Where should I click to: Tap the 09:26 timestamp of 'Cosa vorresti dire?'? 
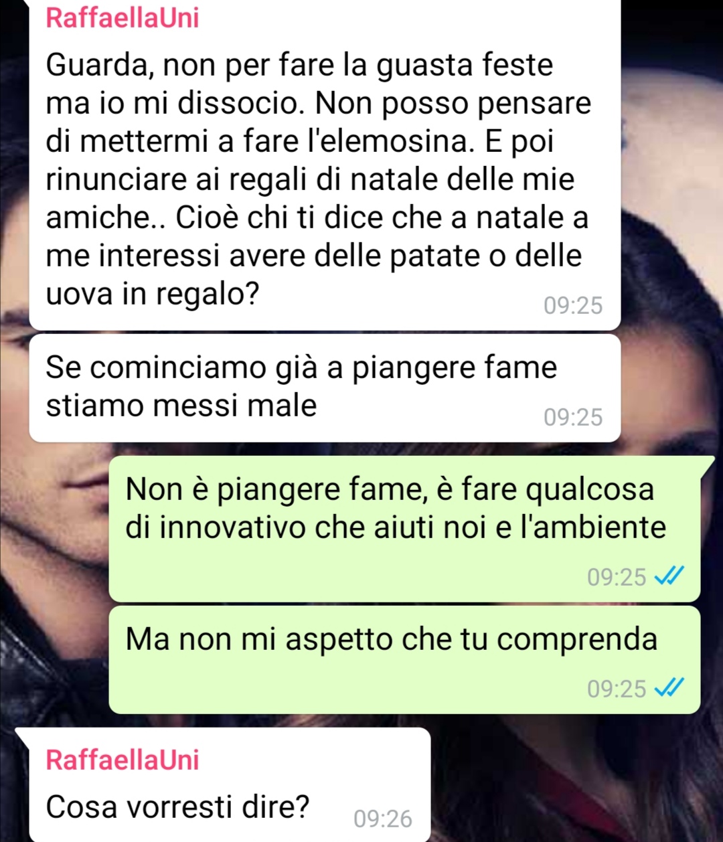tap(383, 819)
